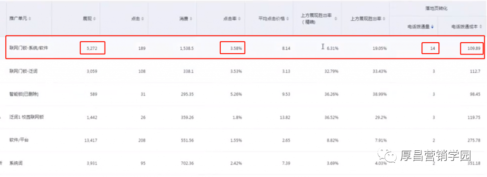
Task: Select win rate value 19.05%
Action: (x=380, y=48)
